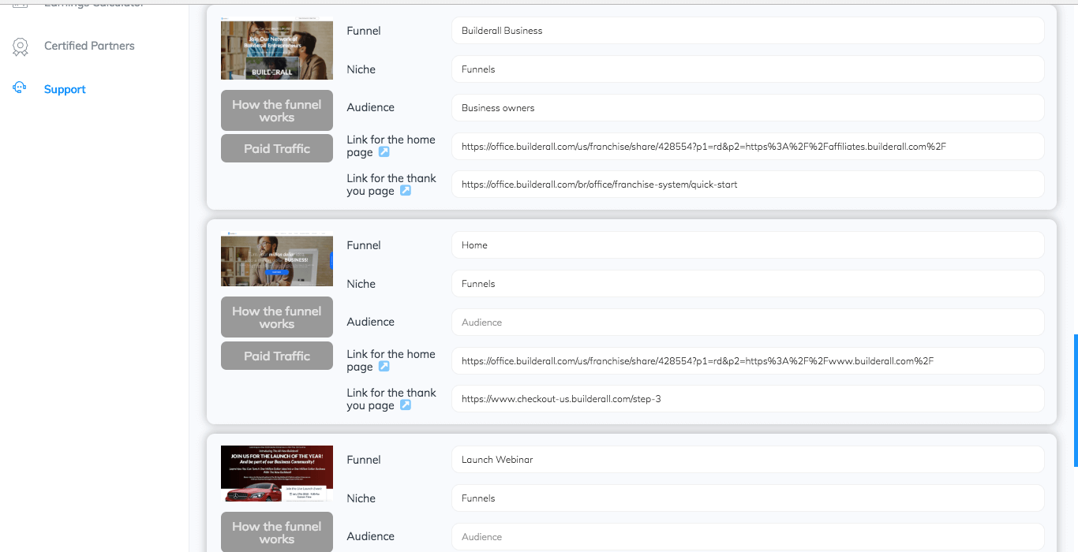Click the blue page scrollbar thumb
The image size is (1078, 552).
point(1075,401)
